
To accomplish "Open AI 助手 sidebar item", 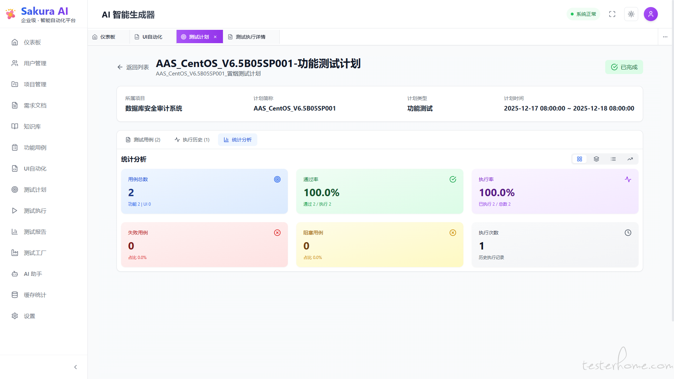I will click(33, 274).
